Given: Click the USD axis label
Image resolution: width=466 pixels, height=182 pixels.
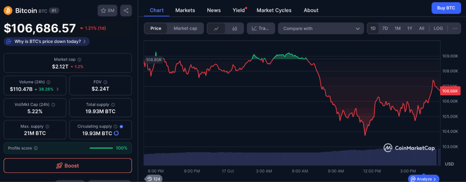Looking at the screenshot, I should [x=449, y=164].
